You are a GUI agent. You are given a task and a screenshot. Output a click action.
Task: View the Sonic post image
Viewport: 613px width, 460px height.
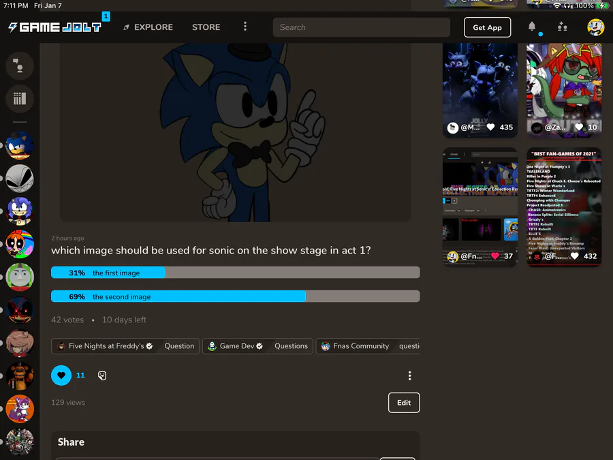tap(236, 132)
